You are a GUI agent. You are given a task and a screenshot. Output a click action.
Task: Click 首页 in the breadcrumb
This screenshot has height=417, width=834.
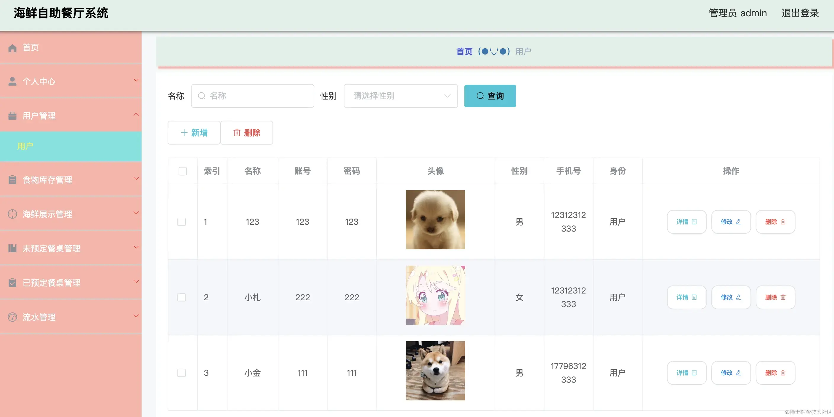464,52
